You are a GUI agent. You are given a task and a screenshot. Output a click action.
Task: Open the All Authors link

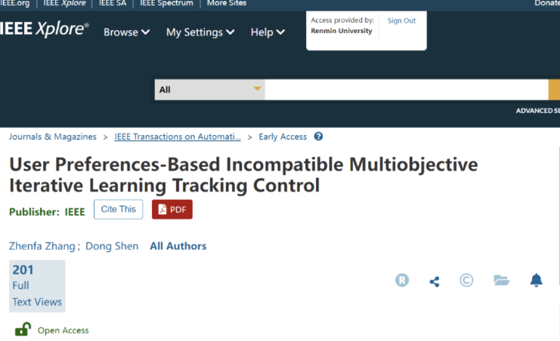(178, 246)
